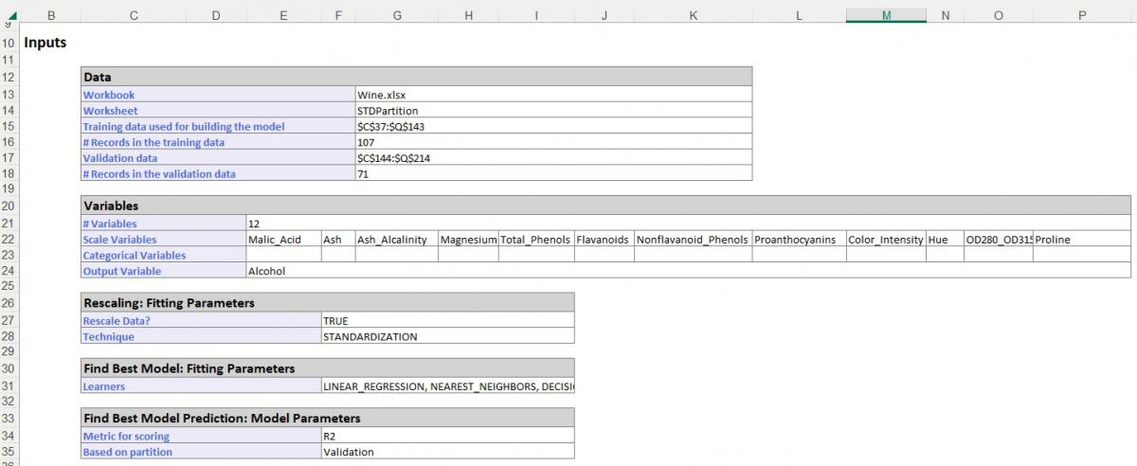Select the validation records count 71
The width and height of the screenshot is (1137, 466).
[x=552, y=174]
